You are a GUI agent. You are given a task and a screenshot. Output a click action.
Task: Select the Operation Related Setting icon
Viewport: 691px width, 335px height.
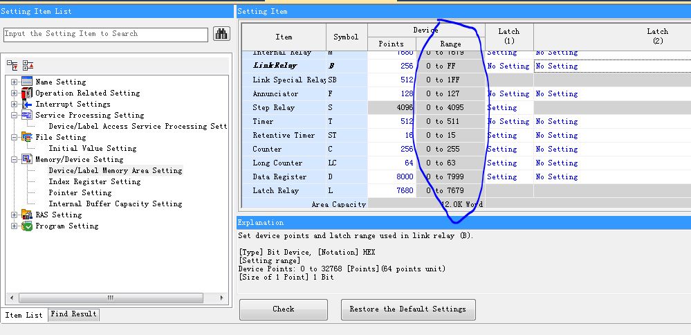[27, 93]
